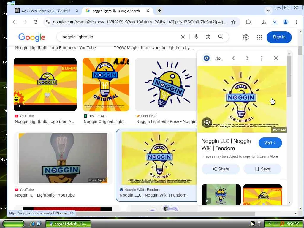Open green related image in preview panel
Image resolution: width=304 pixels, height=228 pixels.
click(221, 194)
